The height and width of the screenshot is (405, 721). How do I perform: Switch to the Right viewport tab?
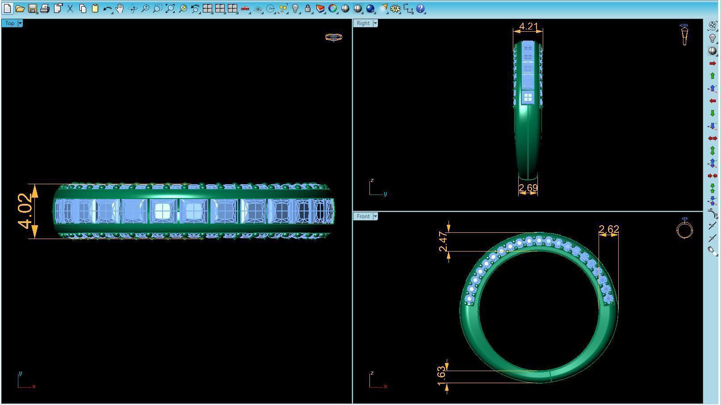pos(363,23)
